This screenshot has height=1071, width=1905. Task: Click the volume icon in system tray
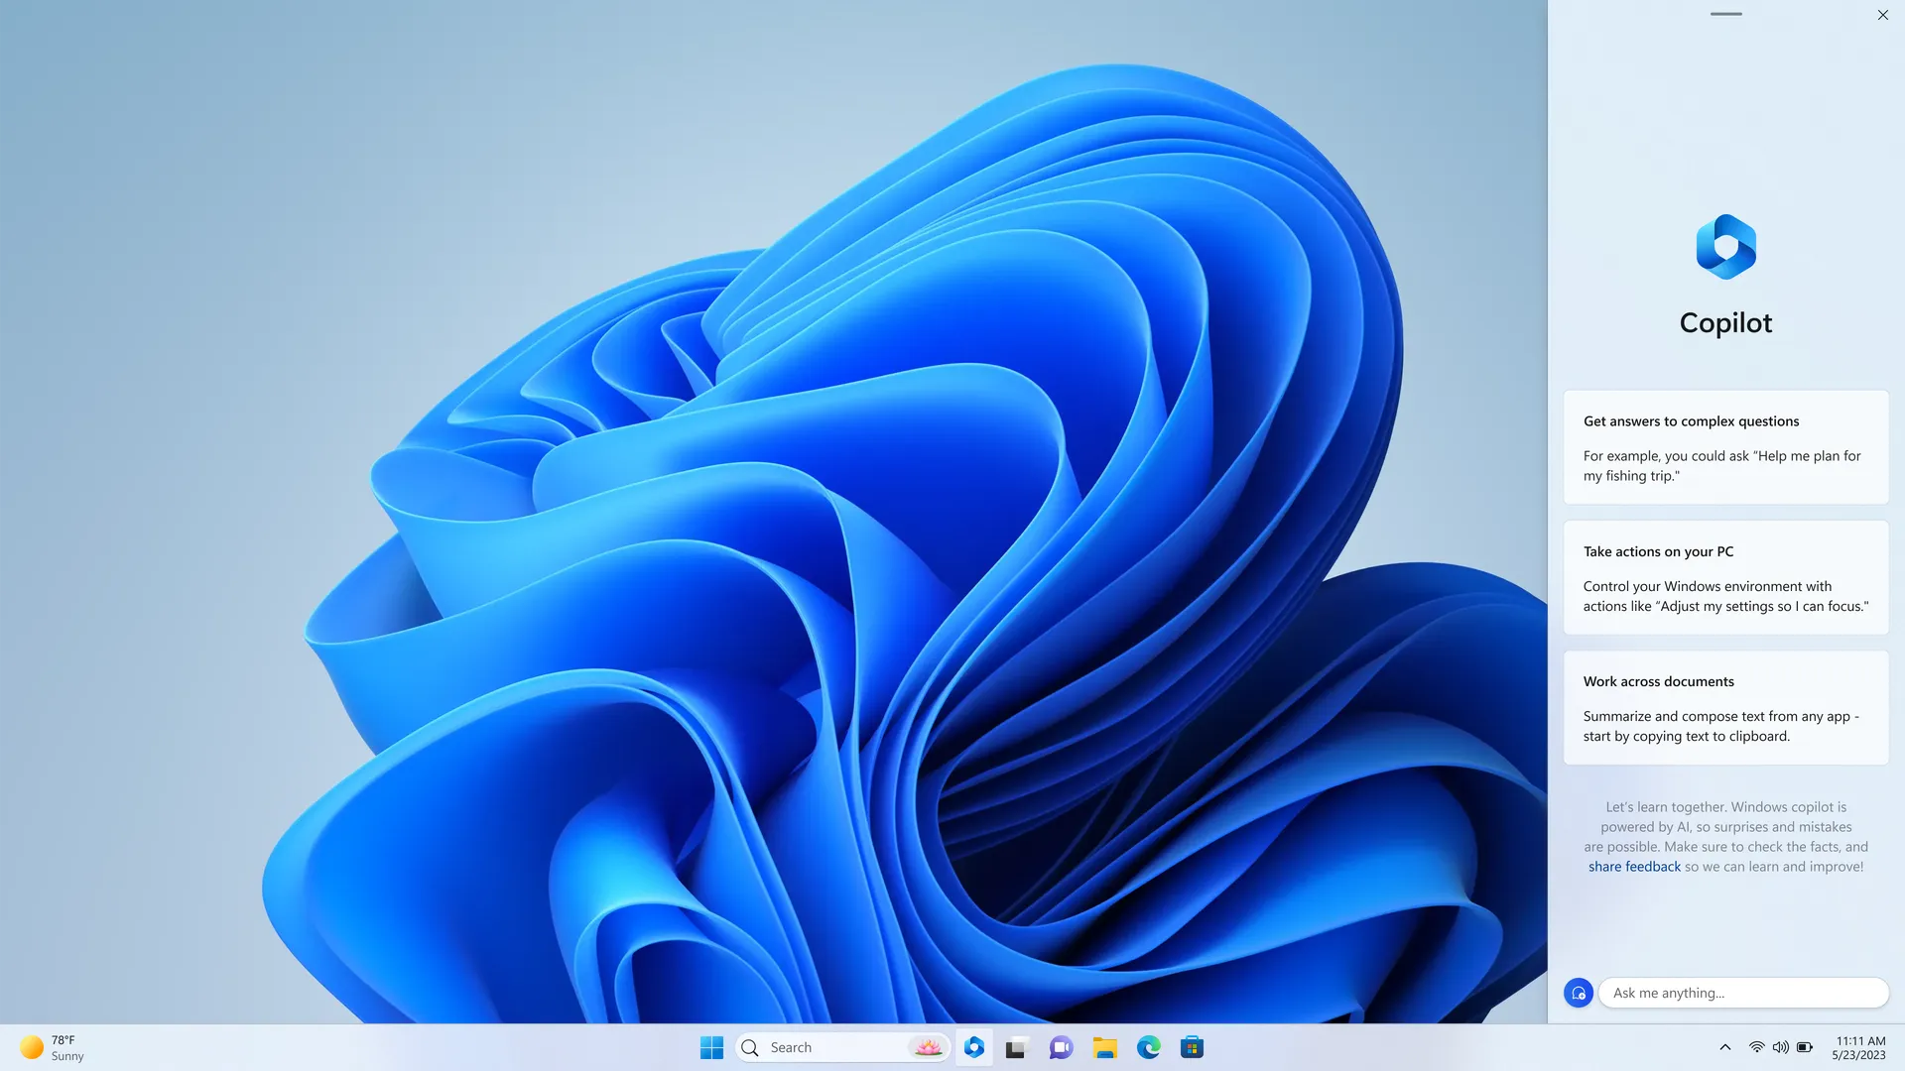(x=1781, y=1047)
